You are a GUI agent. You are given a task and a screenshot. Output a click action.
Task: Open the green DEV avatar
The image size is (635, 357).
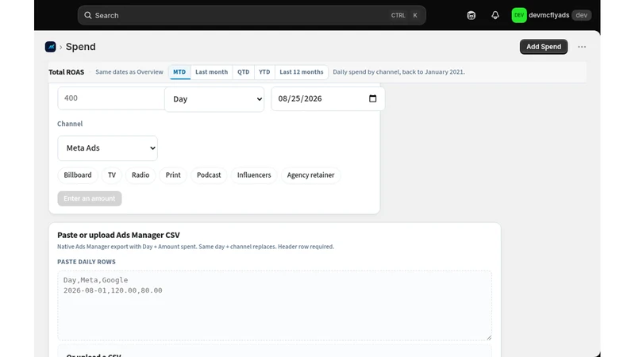pyautogui.click(x=519, y=15)
